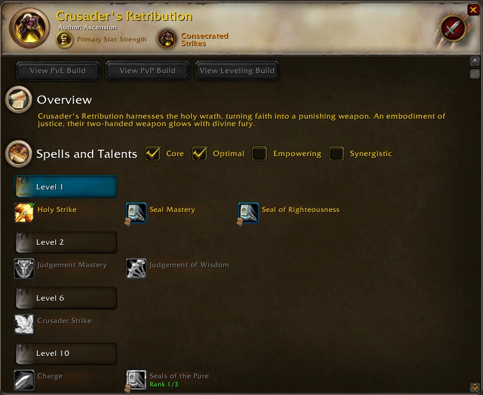Uncheck the Optimal checkbox
The width and height of the screenshot is (483, 395).
coord(200,153)
